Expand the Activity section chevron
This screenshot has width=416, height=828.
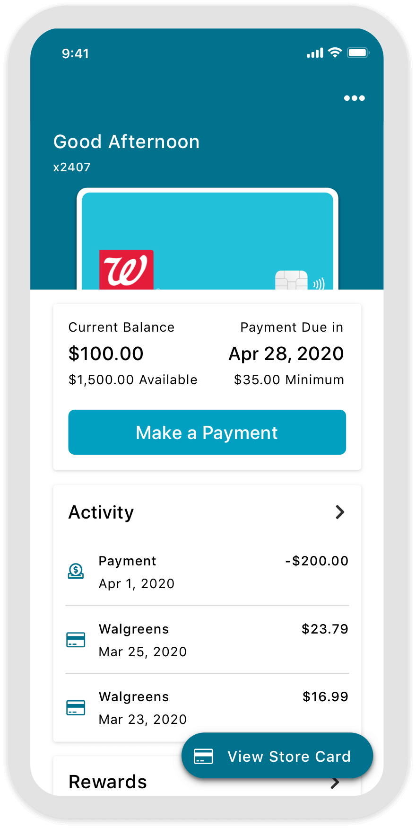[x=339, y=512]
